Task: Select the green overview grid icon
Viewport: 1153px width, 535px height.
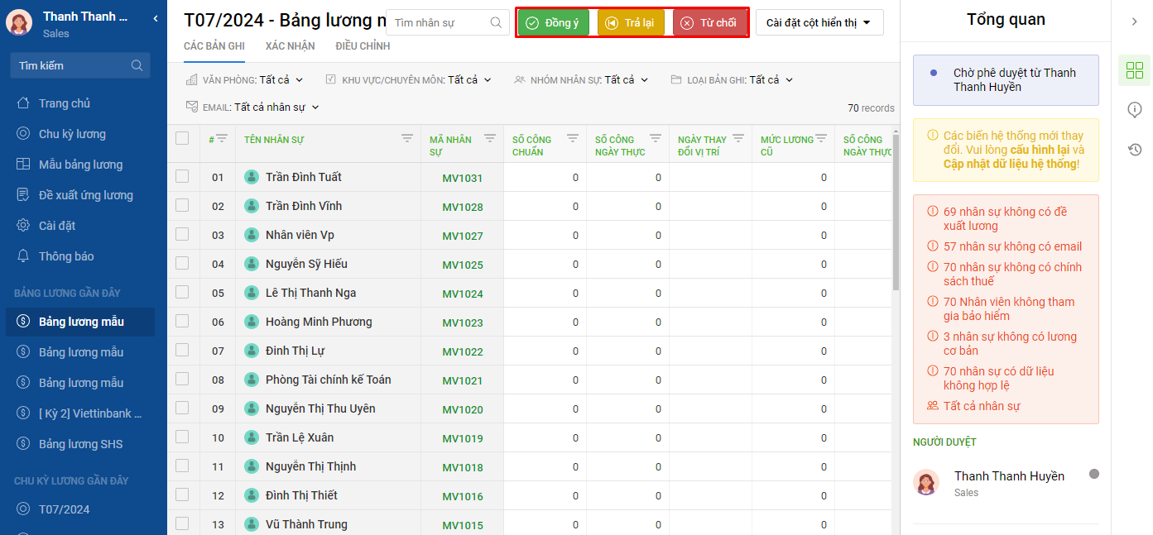Action: click(1135, 70)
